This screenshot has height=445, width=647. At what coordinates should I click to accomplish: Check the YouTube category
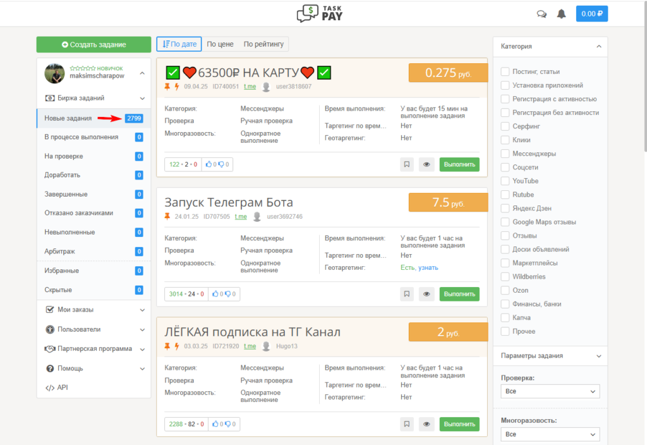505,181
